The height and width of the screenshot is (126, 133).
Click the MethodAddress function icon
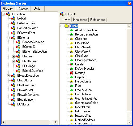pos(71,120)
